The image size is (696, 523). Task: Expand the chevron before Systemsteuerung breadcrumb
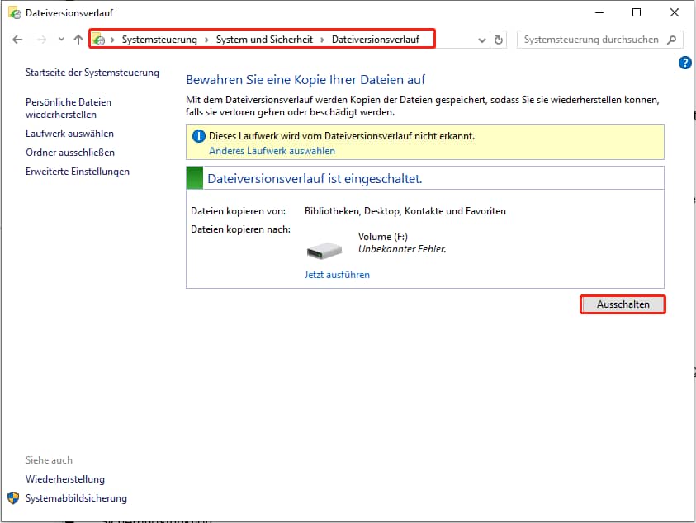point(113,40)
